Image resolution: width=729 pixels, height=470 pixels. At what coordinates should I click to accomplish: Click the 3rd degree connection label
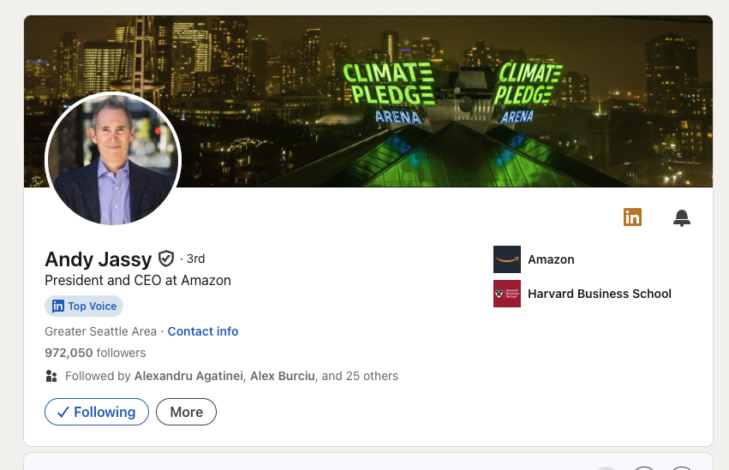(195, 259)
